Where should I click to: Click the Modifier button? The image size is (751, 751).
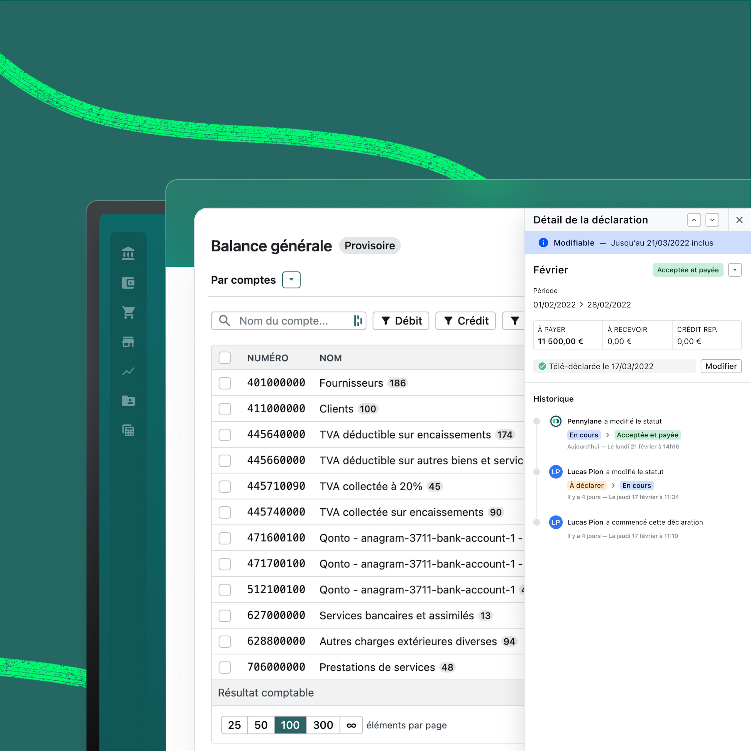[721, 366]
